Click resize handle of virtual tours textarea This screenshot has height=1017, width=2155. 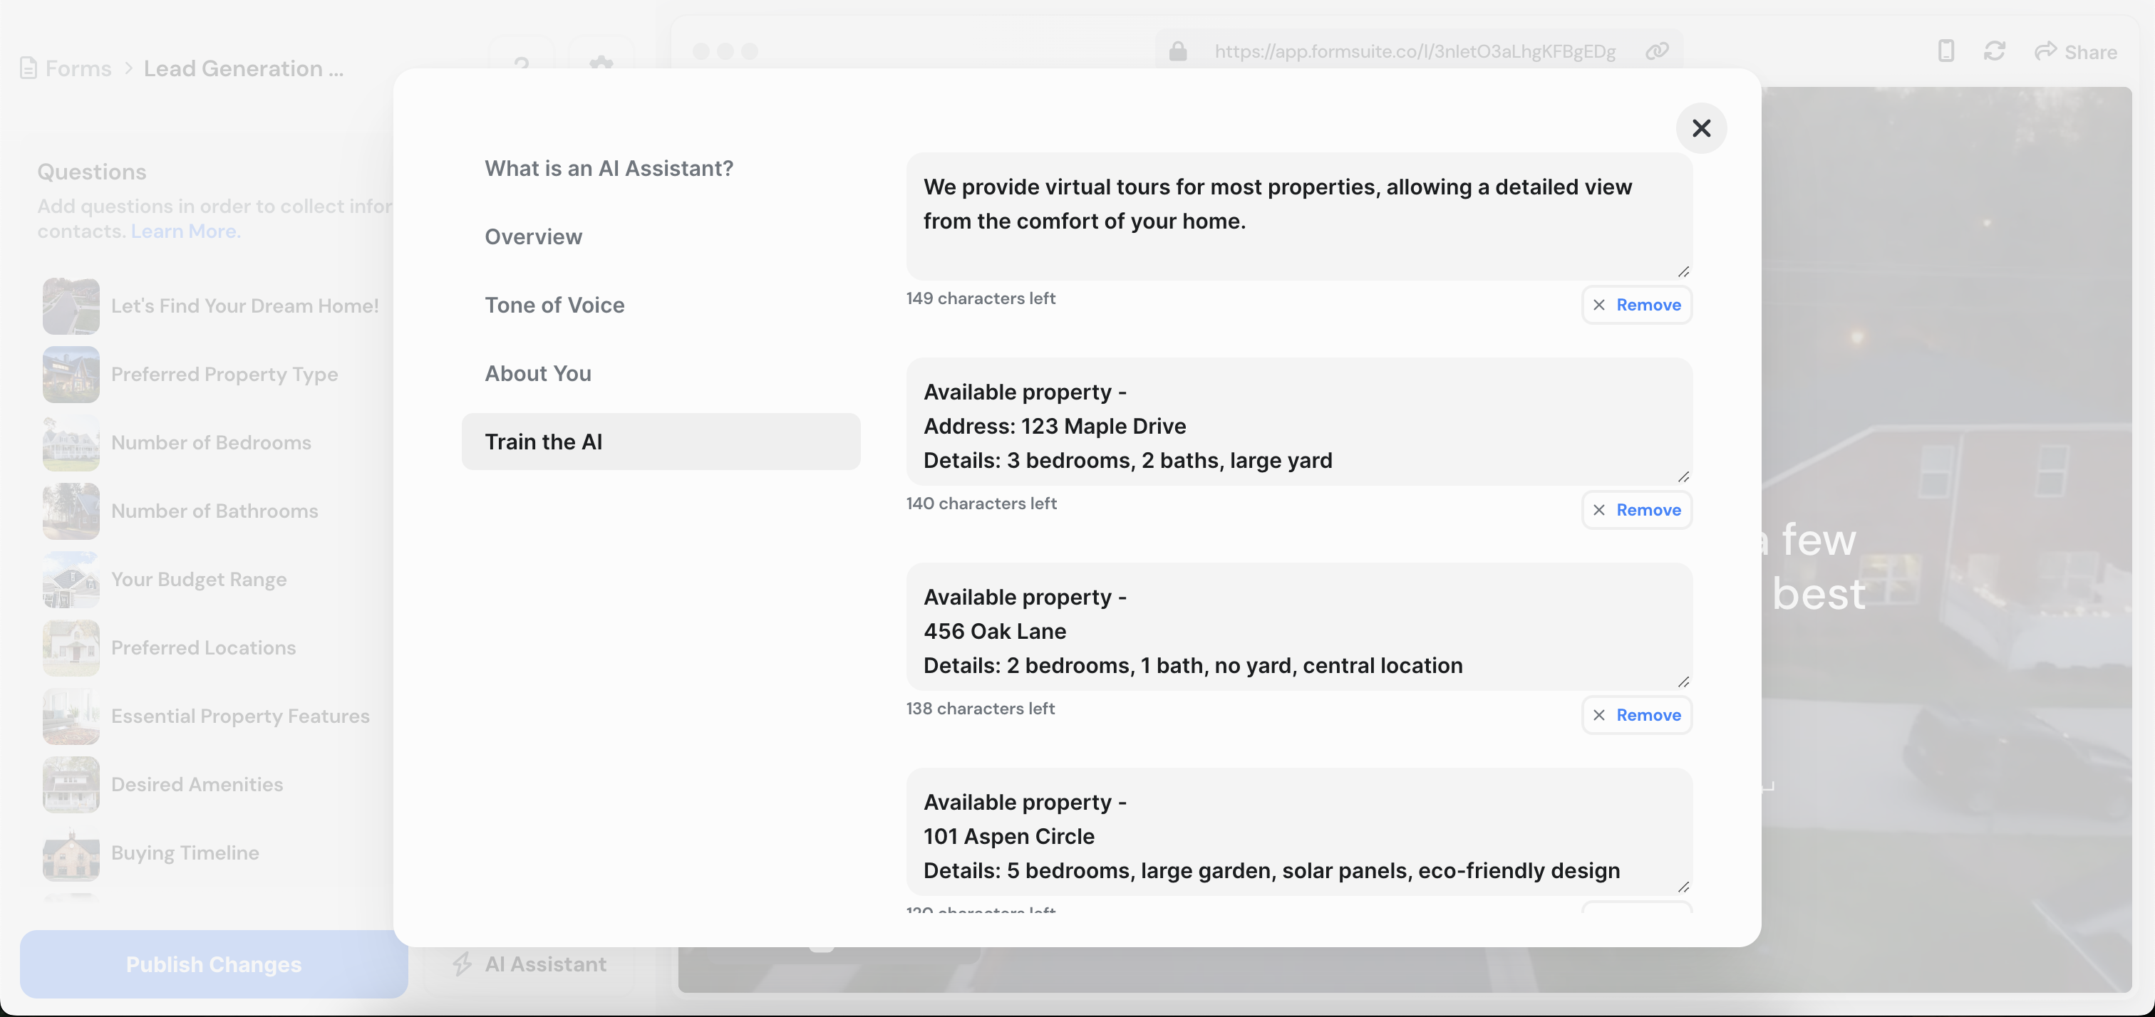pos(1683,272)
